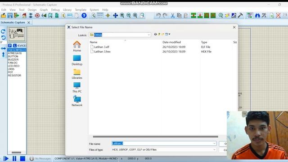The image size is (288, 162).
Task: Open the Schematic Capture module icon
Action: click(x=31, y=16)
